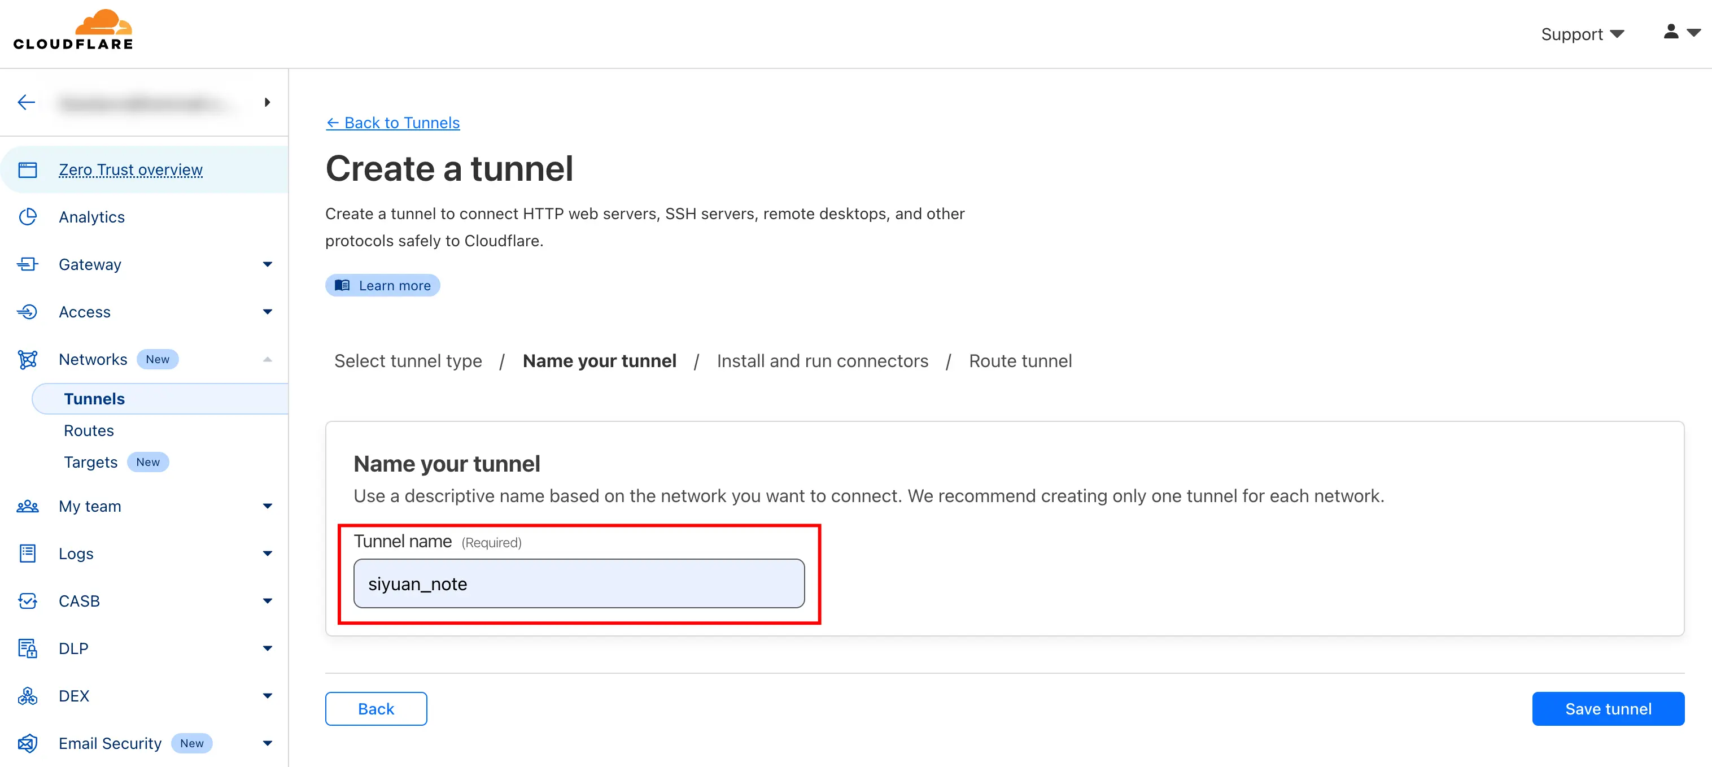The image size is (1712, 767).
Task: Focus the Tunnel name input field
Action: point(578,583)
